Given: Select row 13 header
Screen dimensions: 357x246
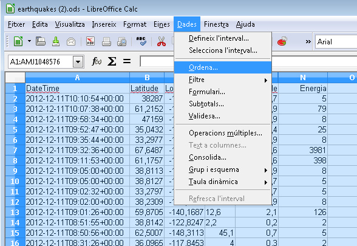Looking at the screenshot, I should pos(15,213).
